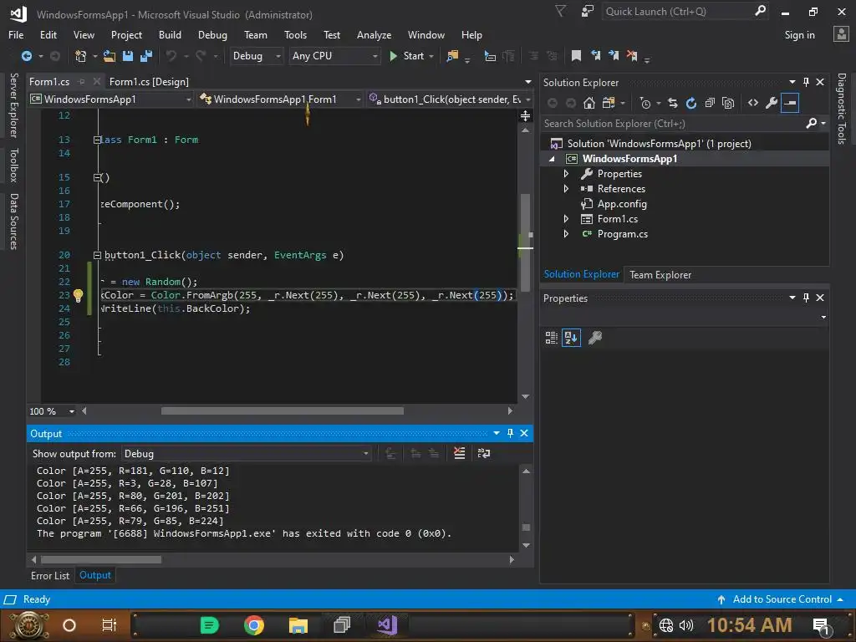Go to previous bookmark icon
Image resolution: width=856 pixels, height=642 pixels.
pos(595,56)
